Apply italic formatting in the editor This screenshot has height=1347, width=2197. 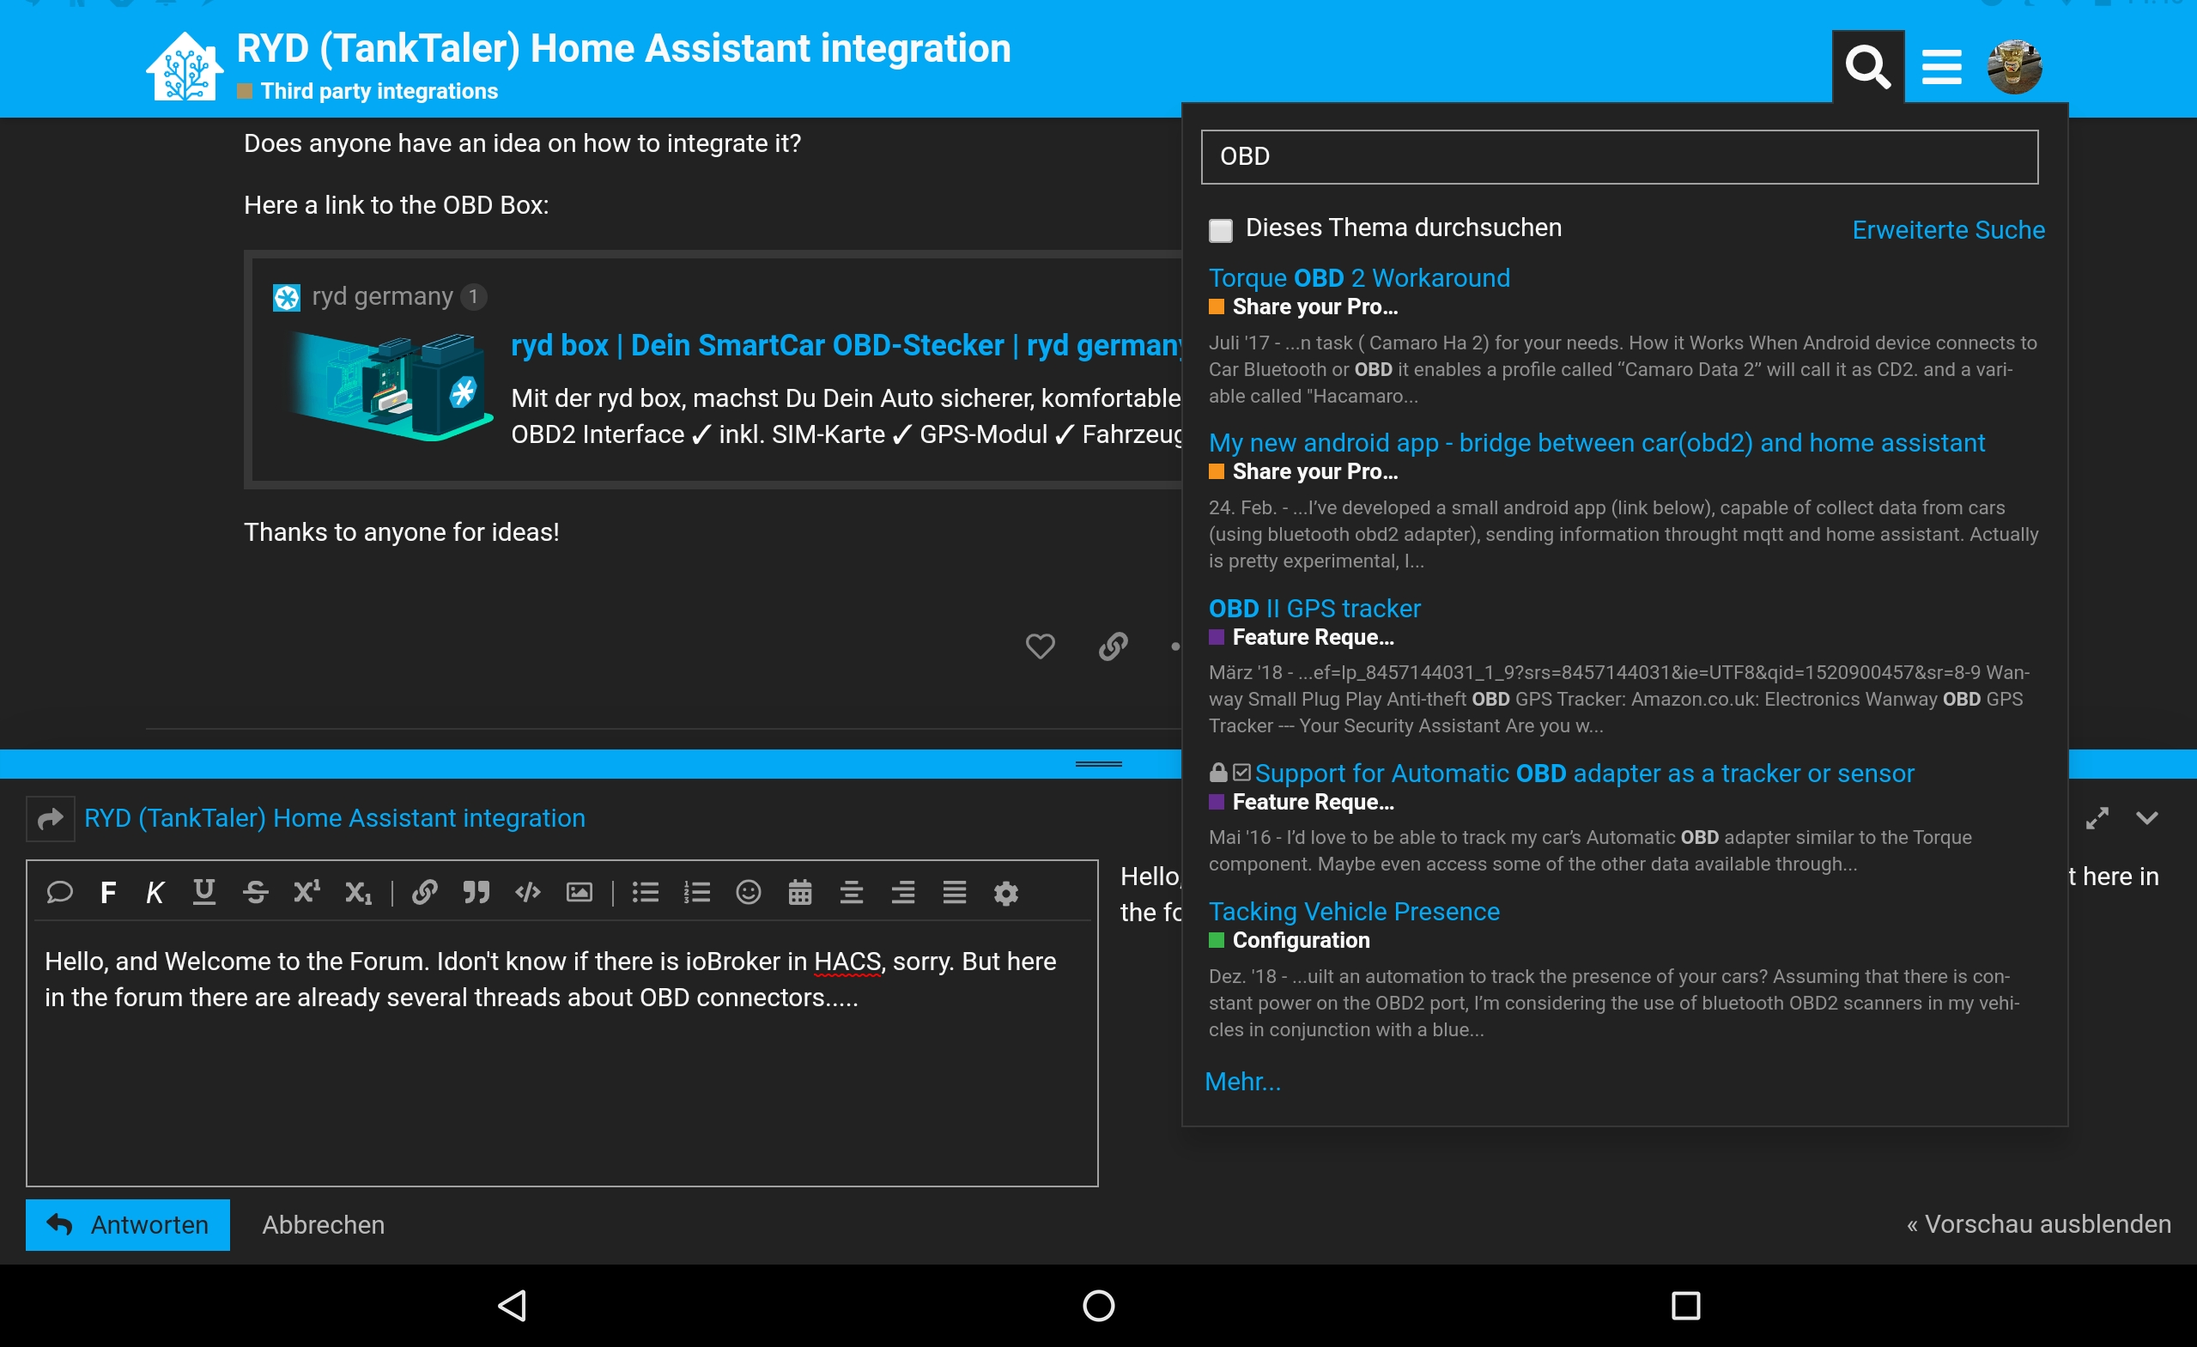[155, 892]
